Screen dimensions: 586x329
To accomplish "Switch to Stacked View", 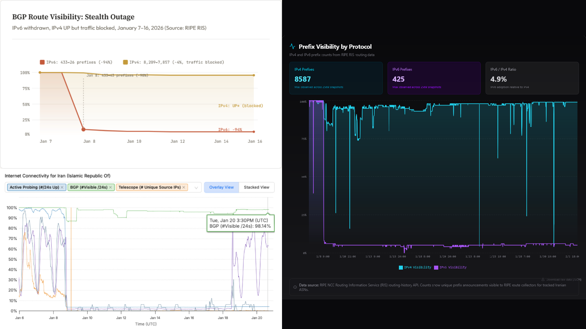I will tap(256, 187).
